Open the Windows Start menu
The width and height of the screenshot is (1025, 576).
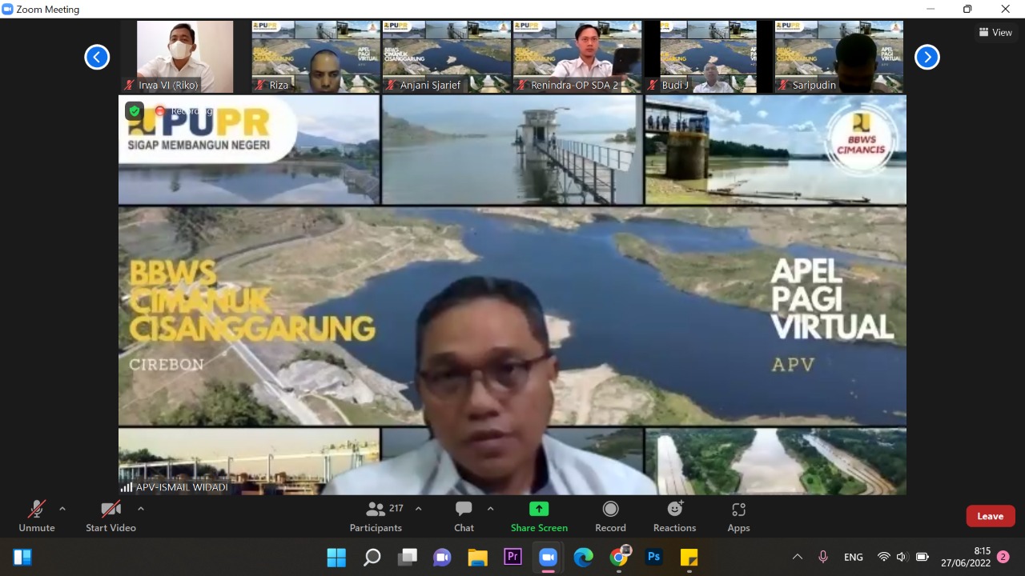tap(336, 557)
